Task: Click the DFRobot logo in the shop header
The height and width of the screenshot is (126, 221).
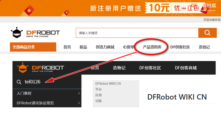Action: point(35,32)
